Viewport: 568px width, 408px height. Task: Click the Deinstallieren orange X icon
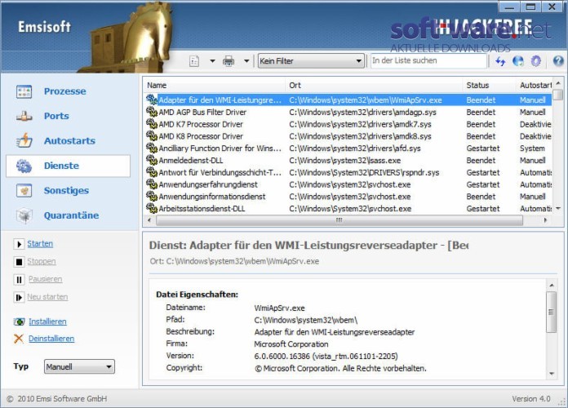coord(19,339)
